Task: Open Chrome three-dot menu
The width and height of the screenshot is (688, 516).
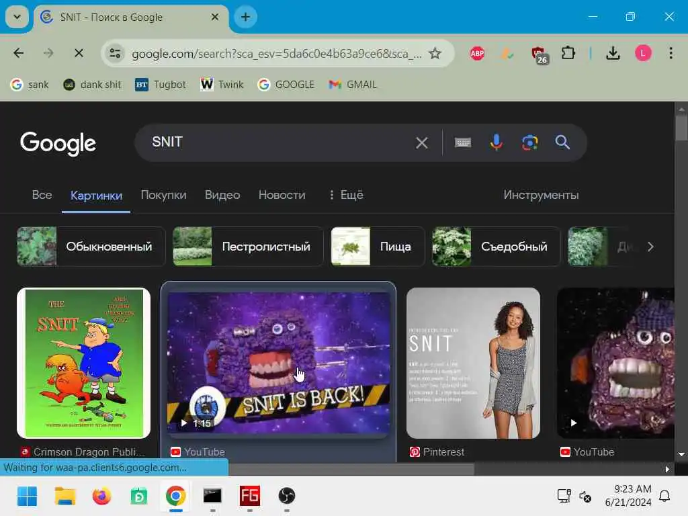Action: 671,54
